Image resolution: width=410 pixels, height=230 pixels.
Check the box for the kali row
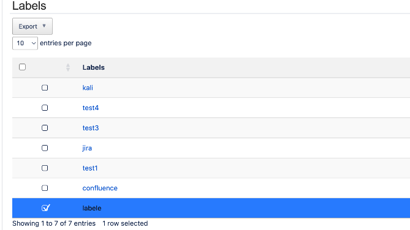click(x=45, y=87)
